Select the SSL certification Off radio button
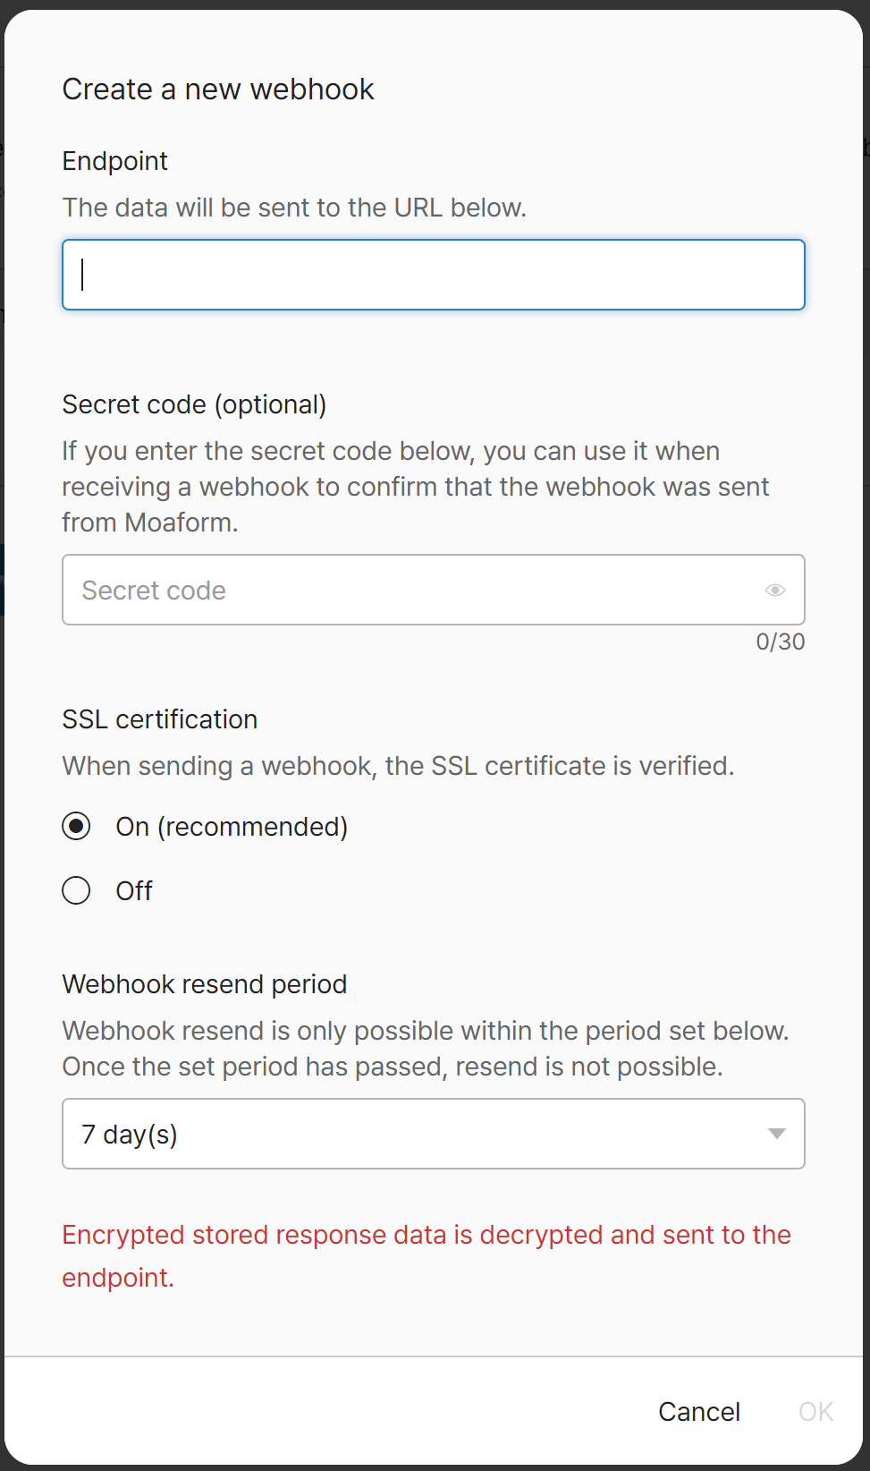870x1471 pixels. 77,890
